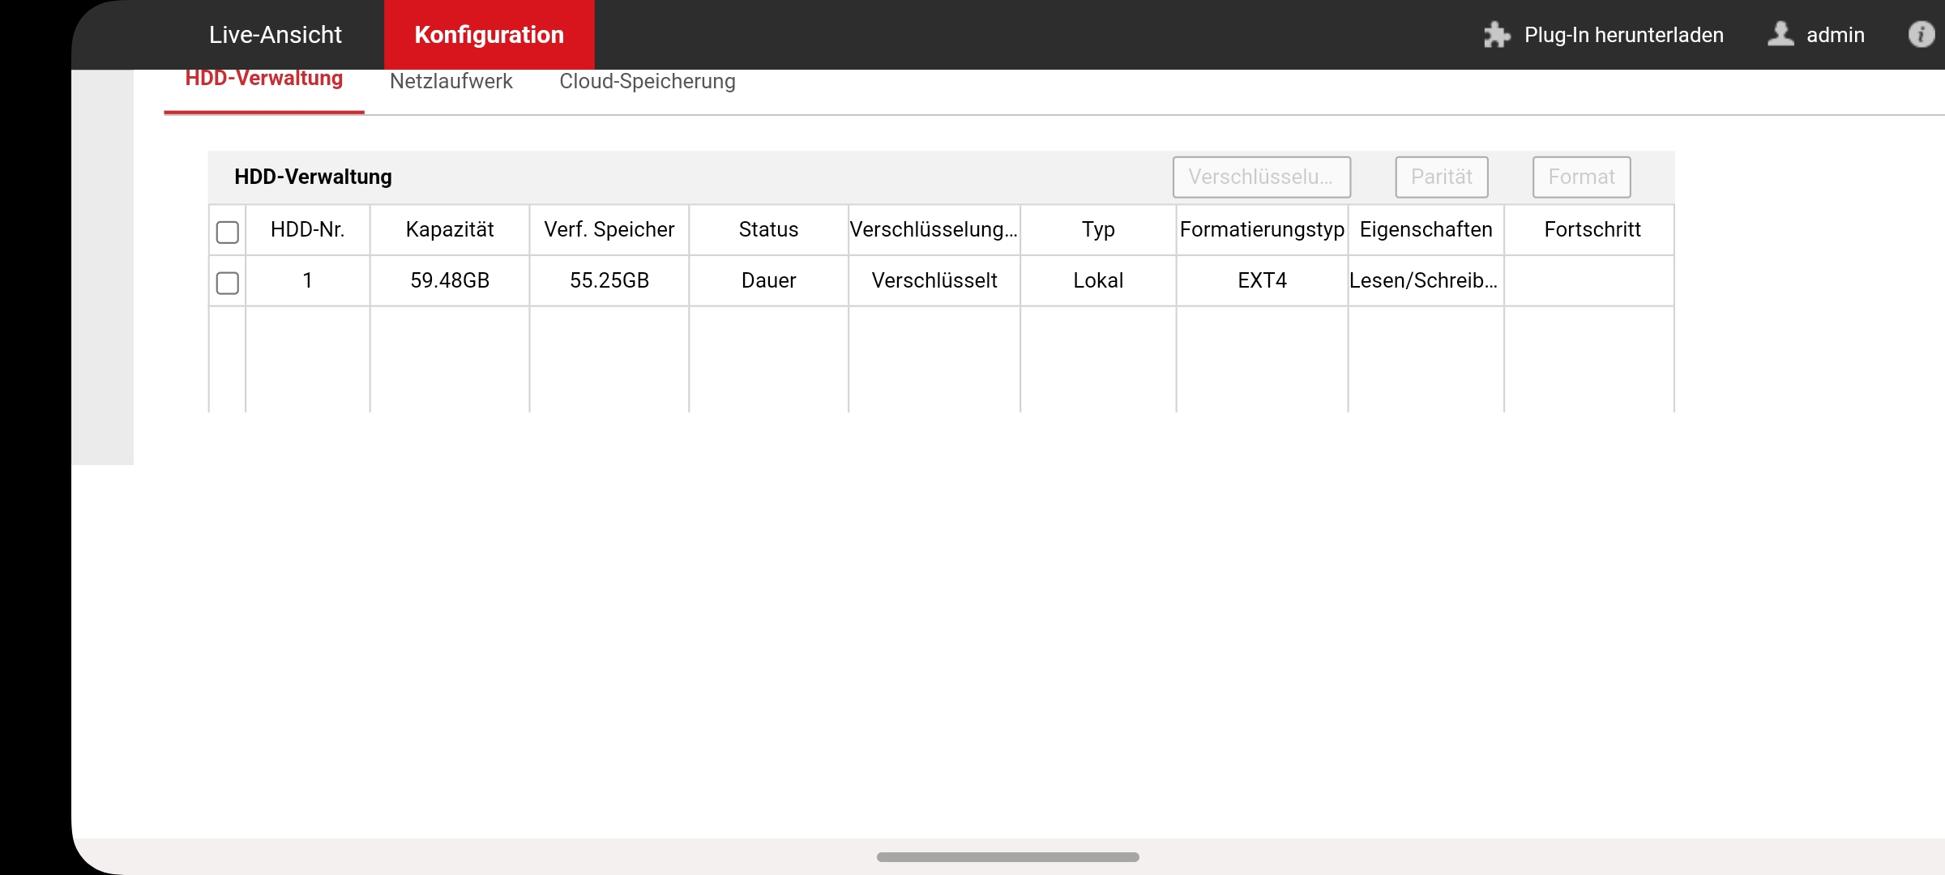Switch to Netzlaufwerk tab
The width and height of the screenshot is (1945, 875).
(451, 81)
